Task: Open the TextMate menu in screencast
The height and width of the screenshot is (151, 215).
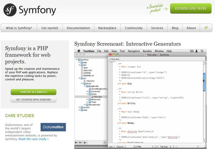Action: pos(89,51)
